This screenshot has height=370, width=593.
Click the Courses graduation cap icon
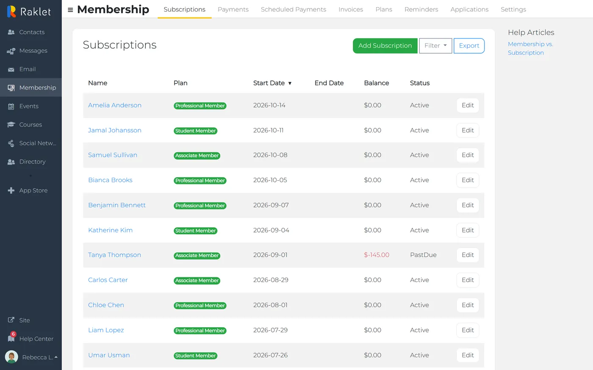pyautogui.click(x=11, y=125)
